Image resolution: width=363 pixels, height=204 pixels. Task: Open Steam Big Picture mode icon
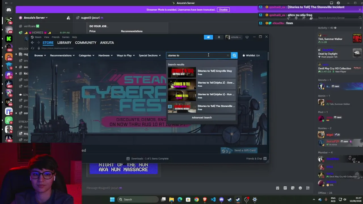pyautogui.click(x=247, y=37)
